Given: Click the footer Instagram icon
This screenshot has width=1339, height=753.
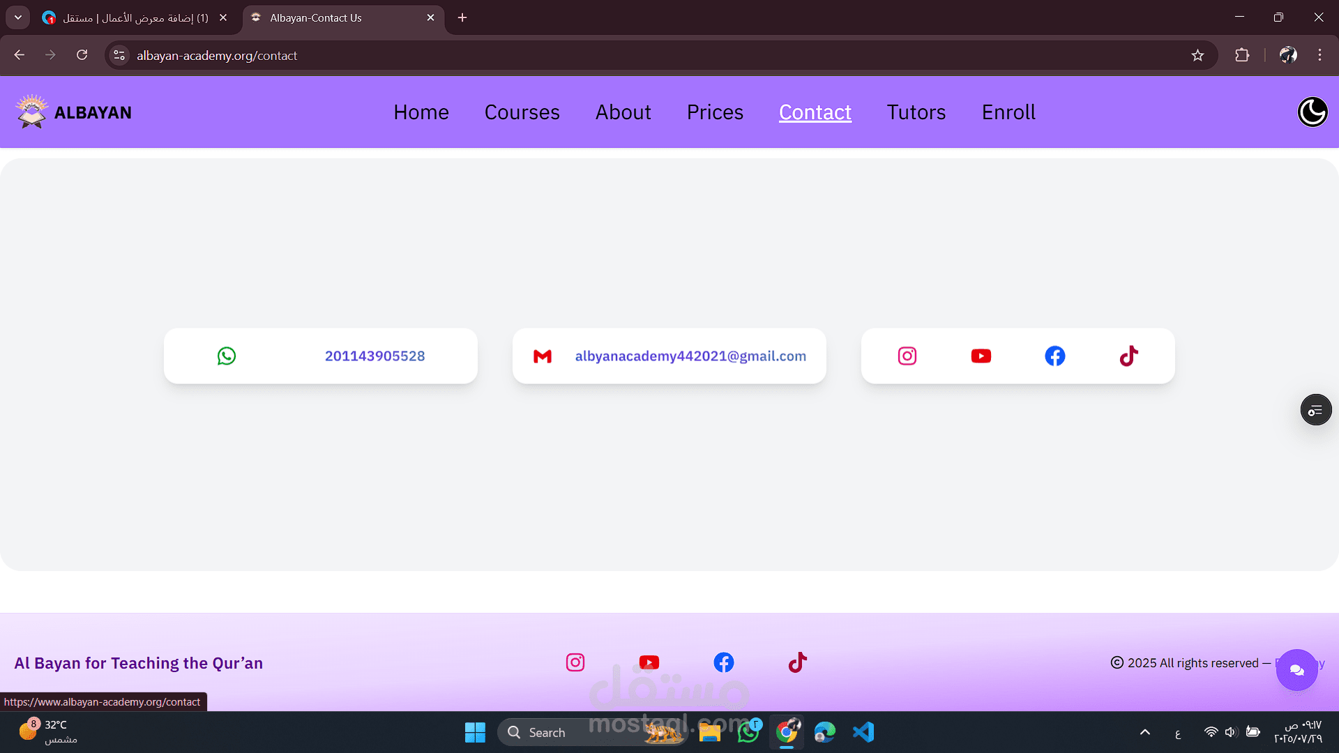Looking at the screenshot, I should [575, 662].
